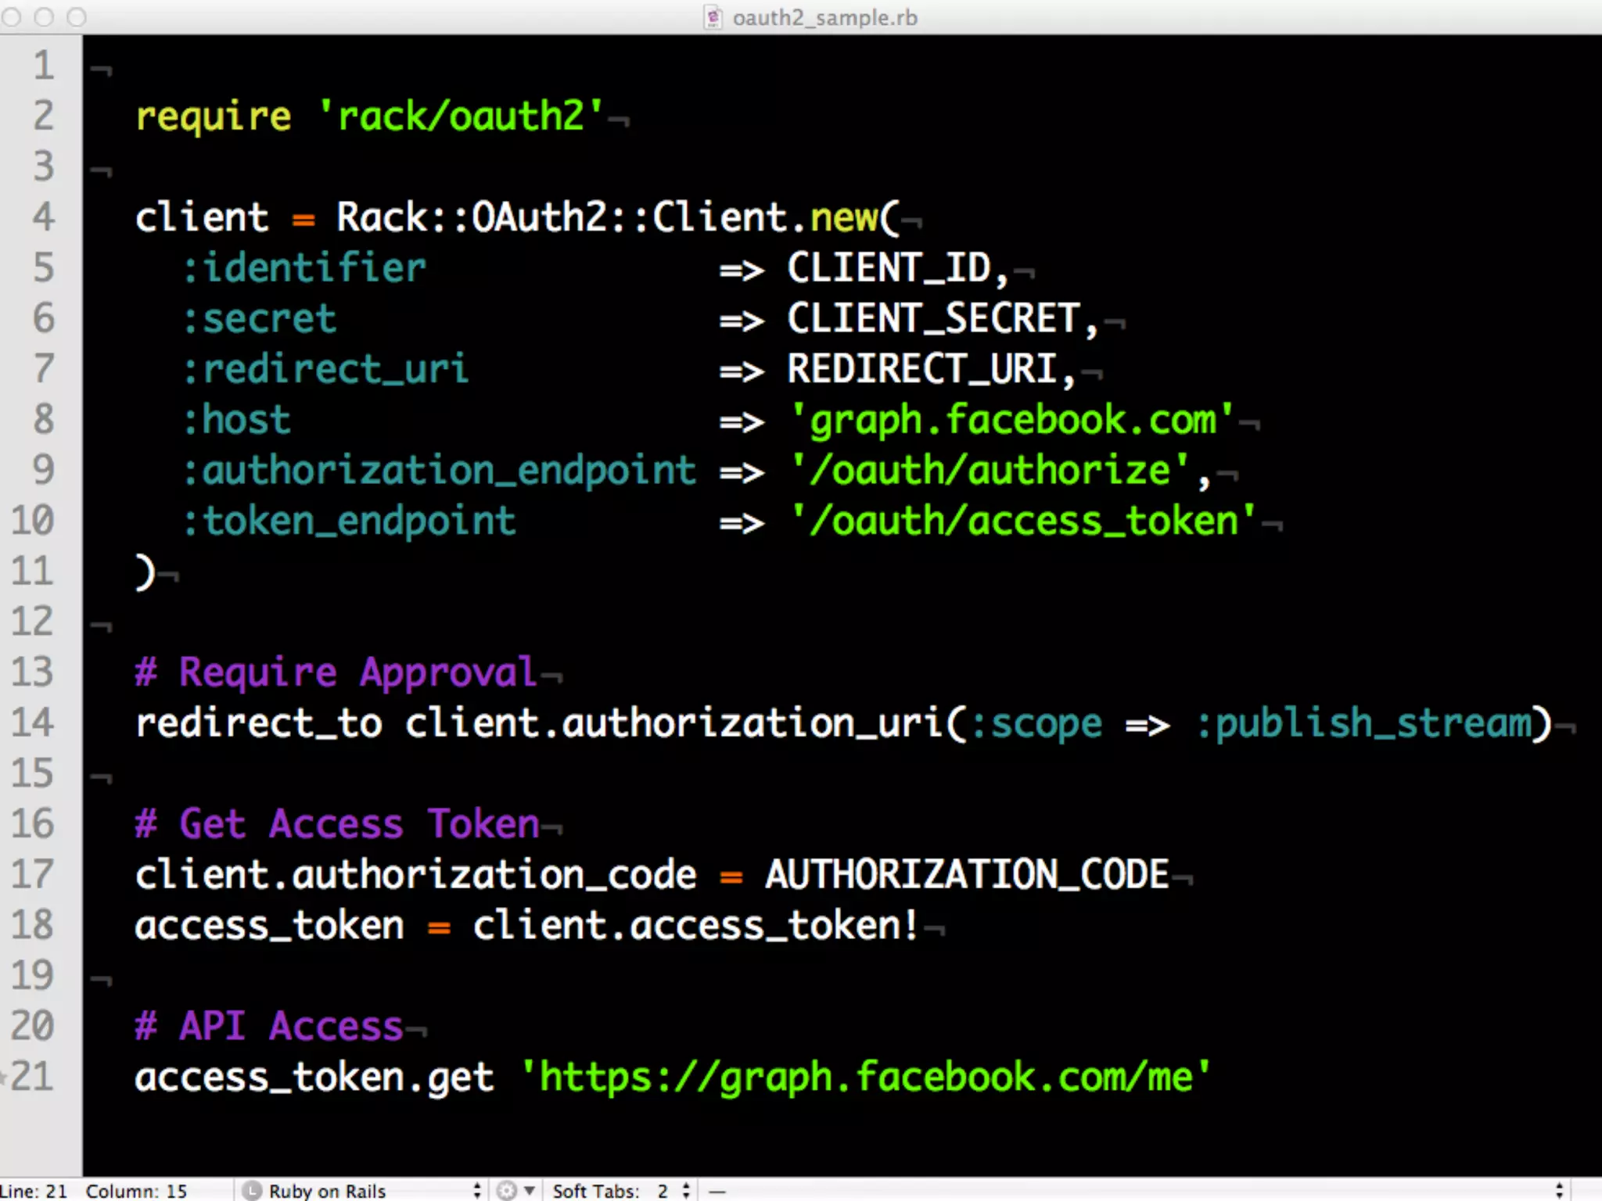Image resolution: width=1602 pixels, height=1201 pixels.
Task: Click the arrow beside the gear icon
Action: [x=530, y=1190]
